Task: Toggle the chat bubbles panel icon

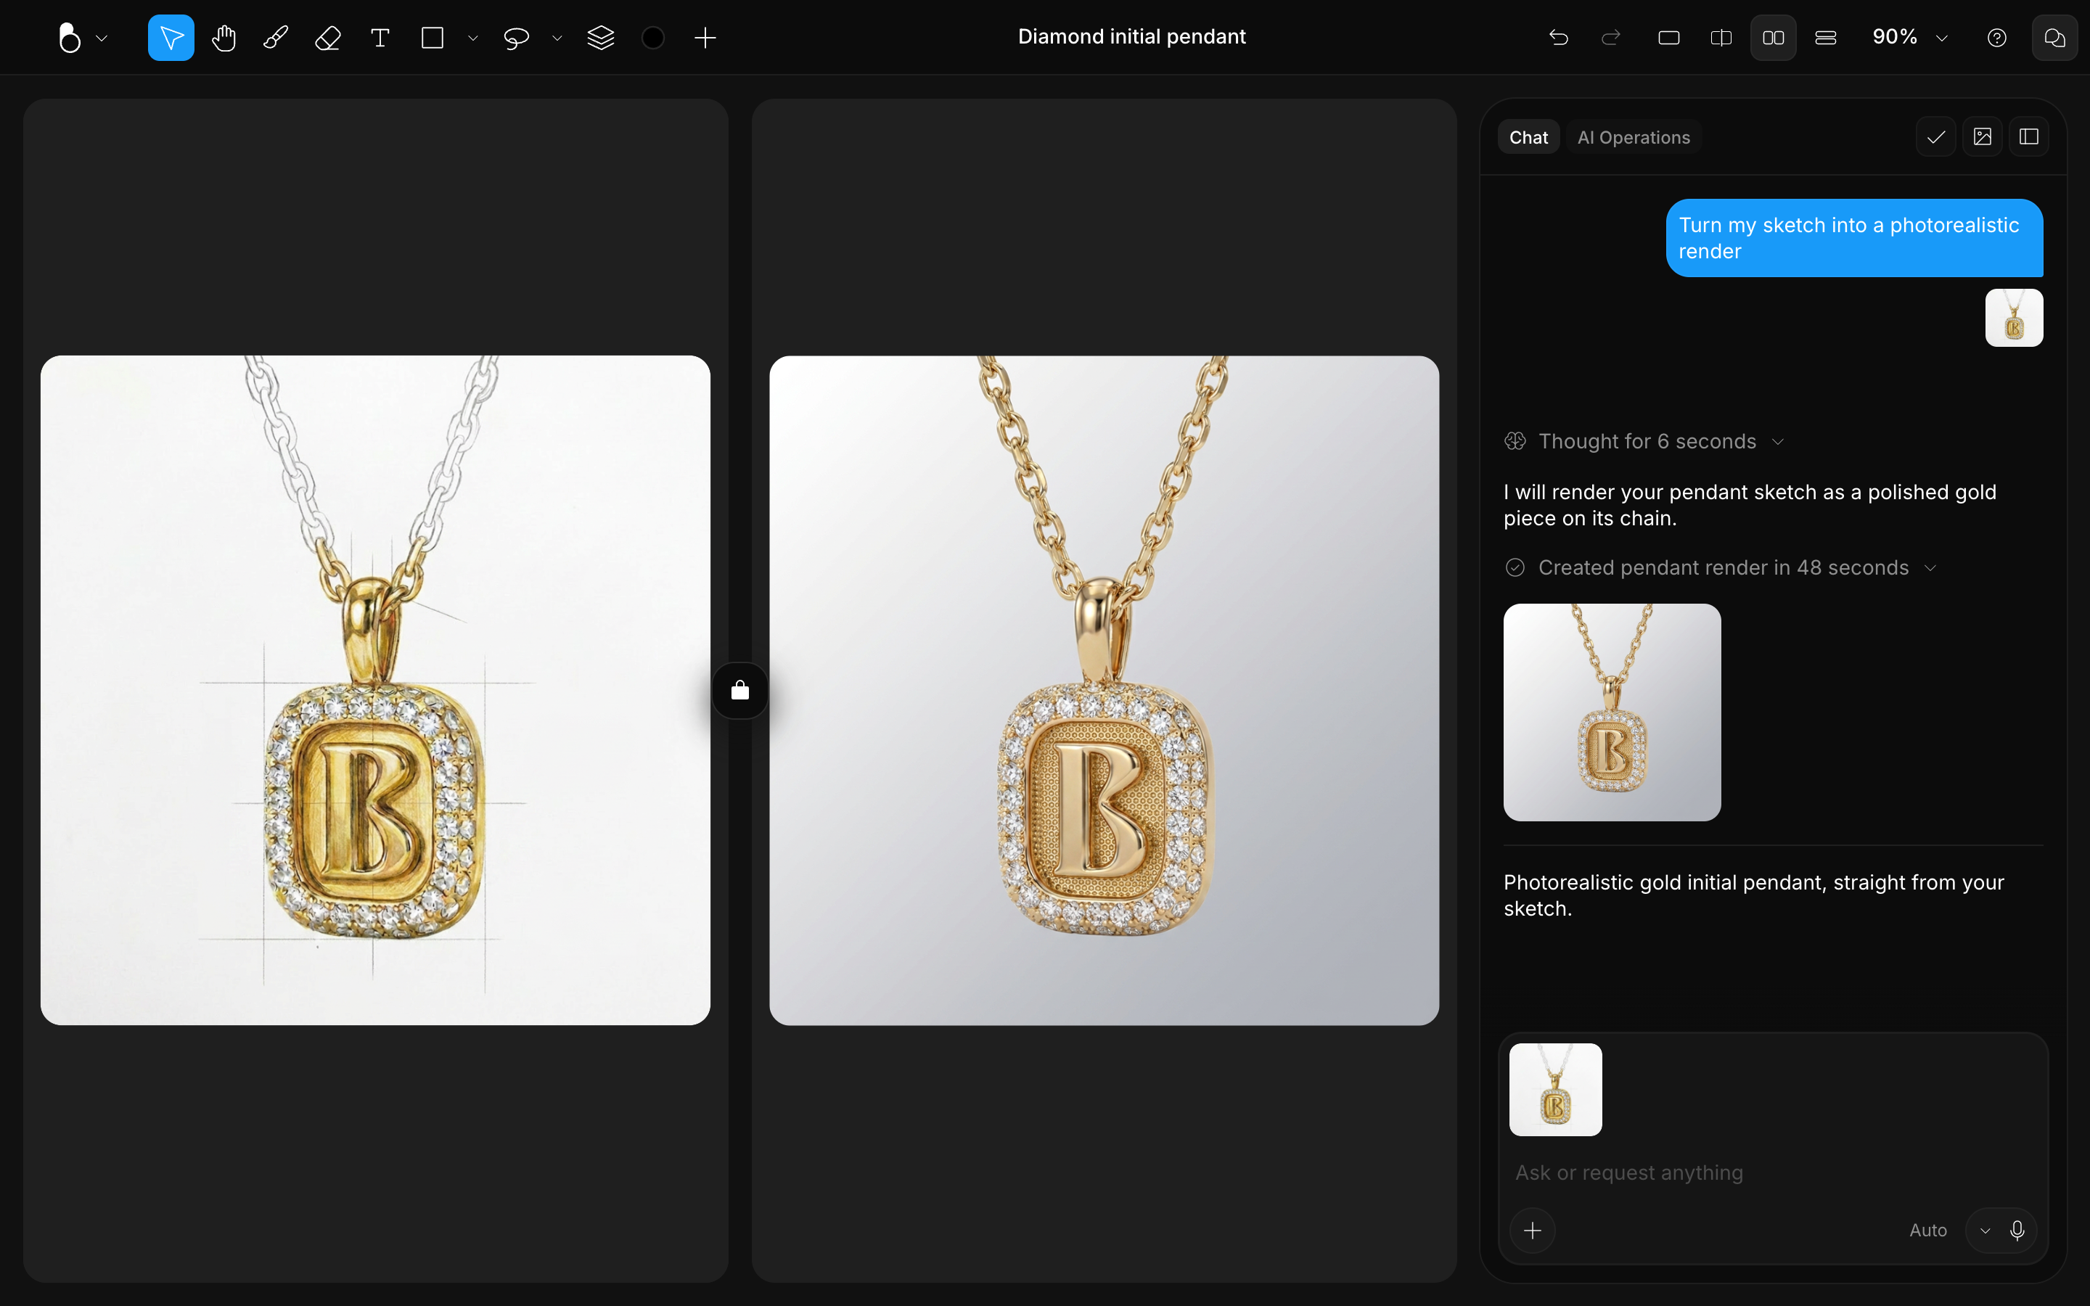Action: [2054, 37]
